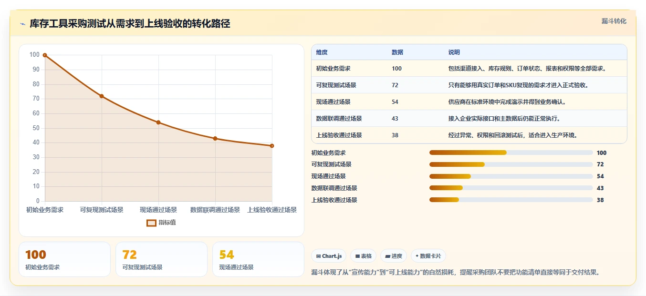Viewport: 646px width, 296px height.
Task: Click the 现场通过场景 progress bar
Action: coord(511,176)
